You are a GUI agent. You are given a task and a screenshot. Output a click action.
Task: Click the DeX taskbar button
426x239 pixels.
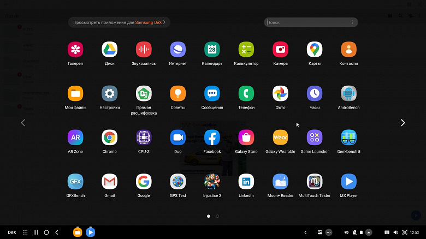click(12, 232)
